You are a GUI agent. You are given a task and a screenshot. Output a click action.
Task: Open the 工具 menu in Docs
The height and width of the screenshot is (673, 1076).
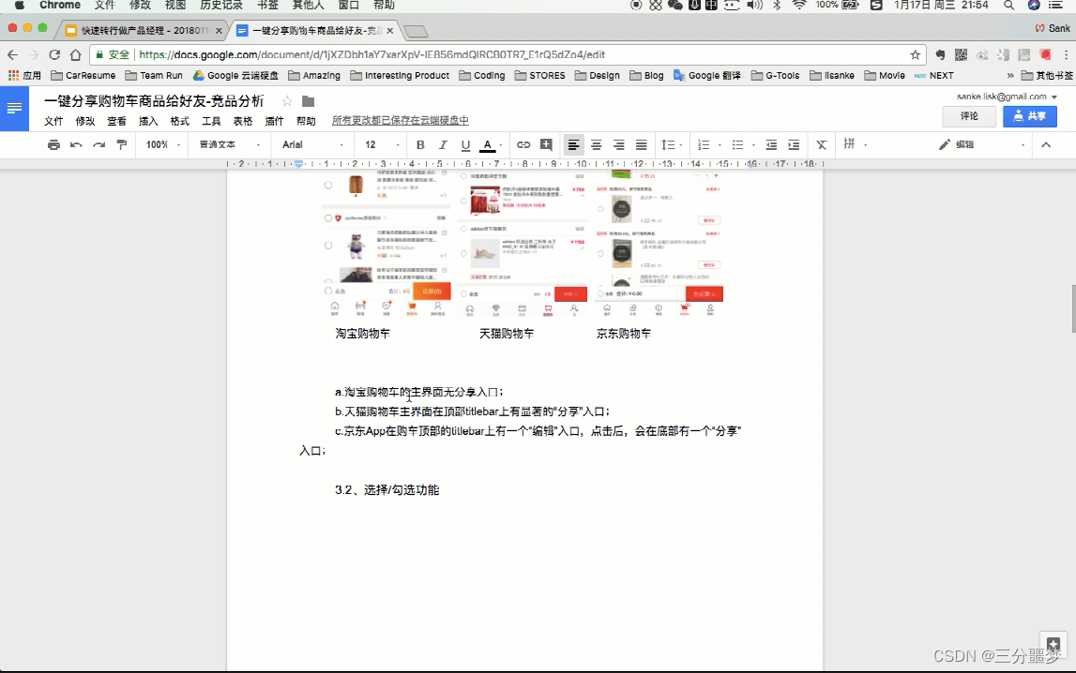click(x=211, y=121)
